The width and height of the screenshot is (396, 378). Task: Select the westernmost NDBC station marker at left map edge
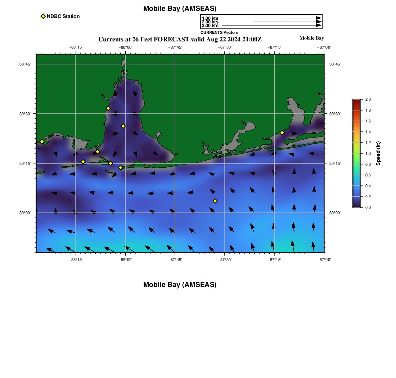tap(42, 141)
